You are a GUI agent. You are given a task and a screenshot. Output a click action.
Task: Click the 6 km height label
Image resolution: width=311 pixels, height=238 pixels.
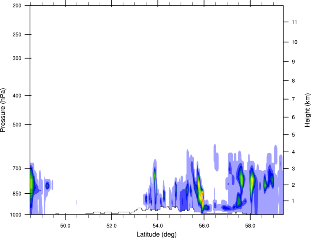(293, 117)
